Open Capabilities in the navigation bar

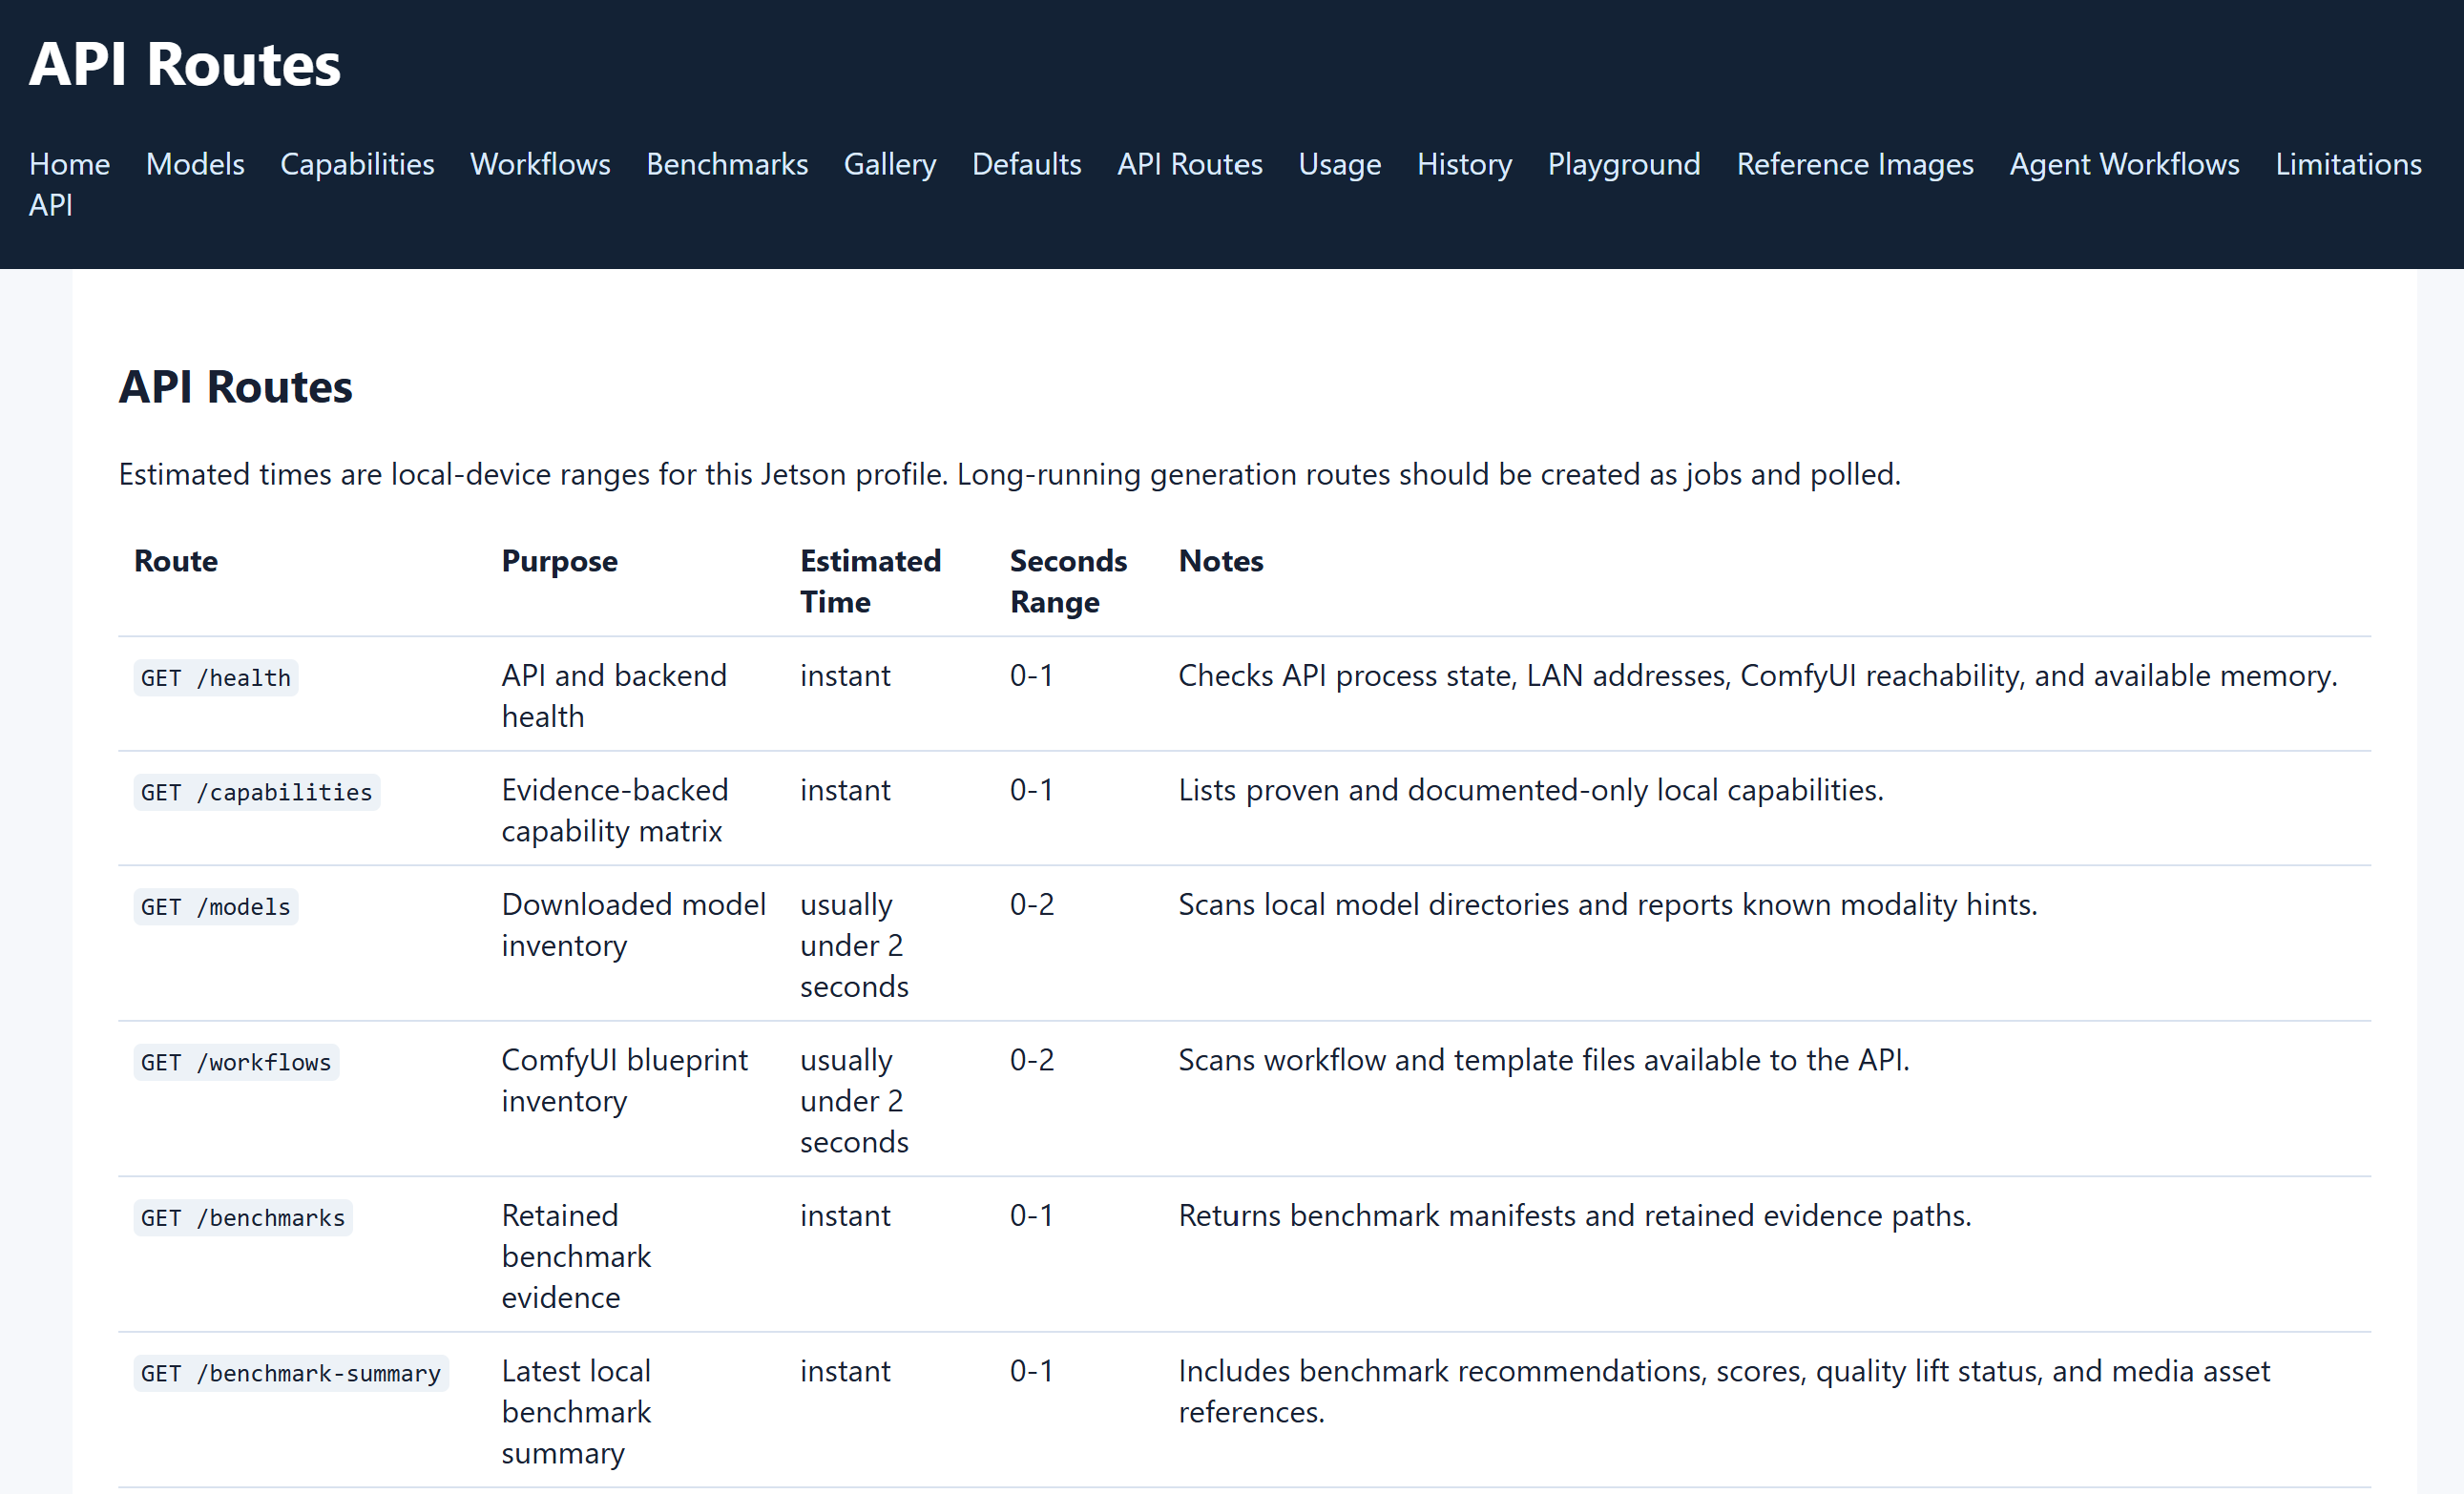click(x=357, y=164)
